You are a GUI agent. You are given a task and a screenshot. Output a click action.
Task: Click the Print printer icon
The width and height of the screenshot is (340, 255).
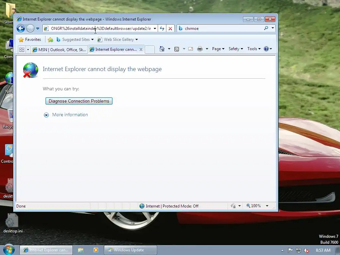coord(200,49)
